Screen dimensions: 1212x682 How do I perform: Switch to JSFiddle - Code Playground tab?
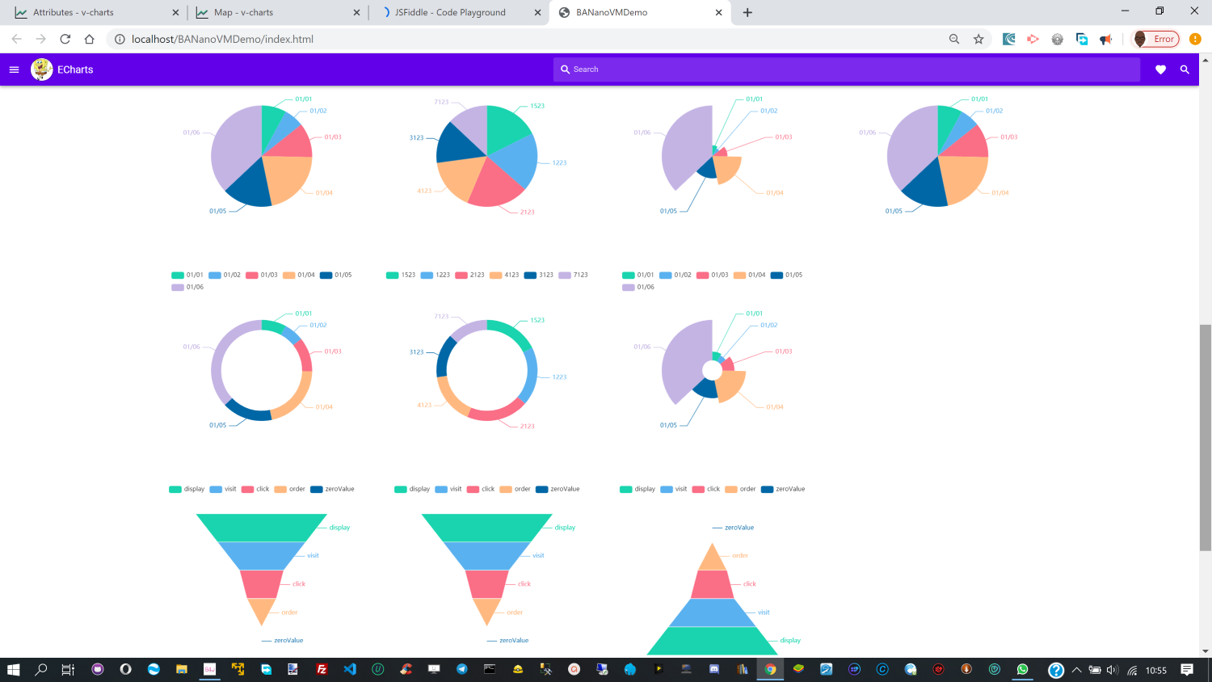pos(458,13)
